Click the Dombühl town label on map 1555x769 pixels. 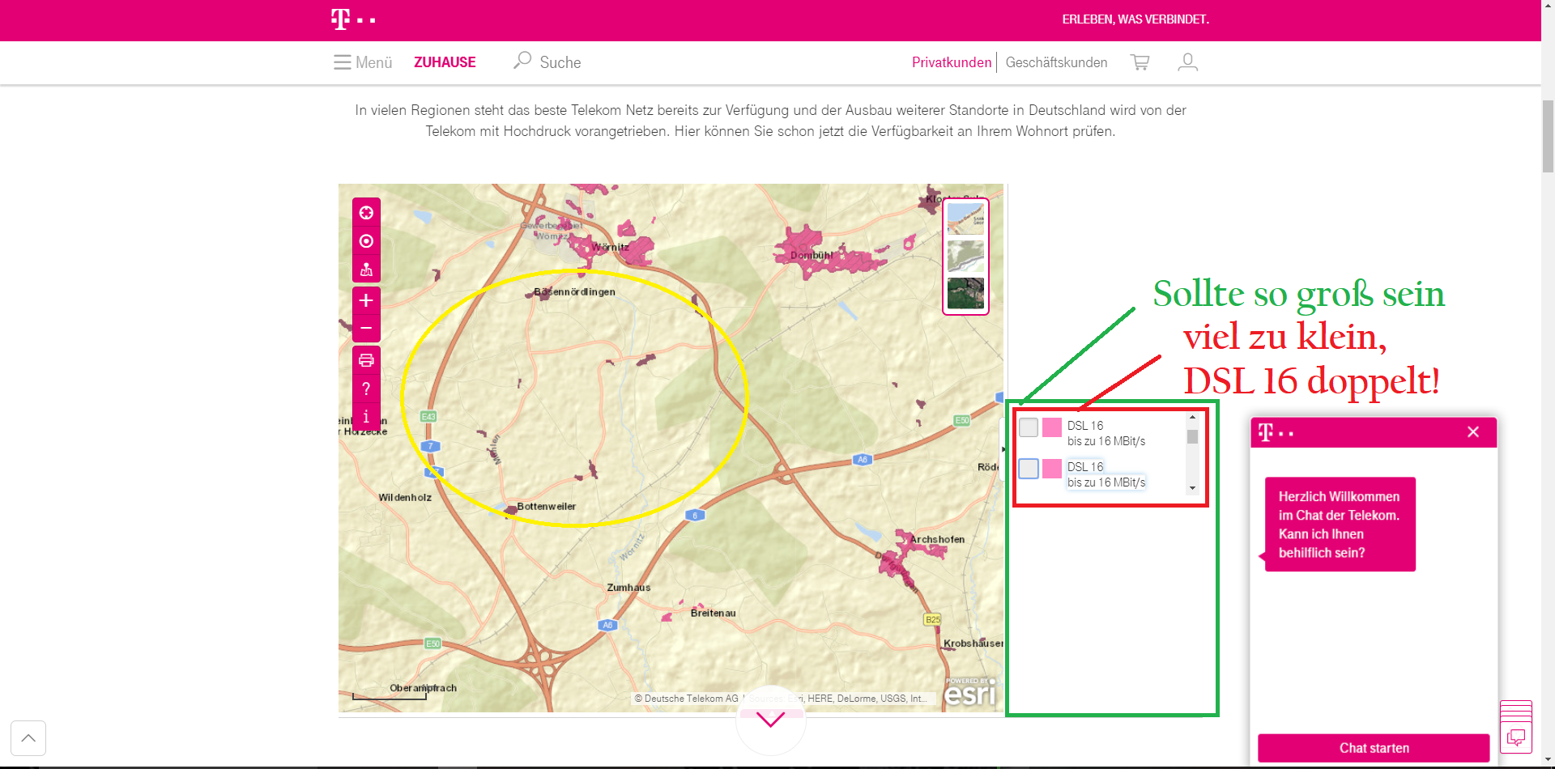point(812,255)
